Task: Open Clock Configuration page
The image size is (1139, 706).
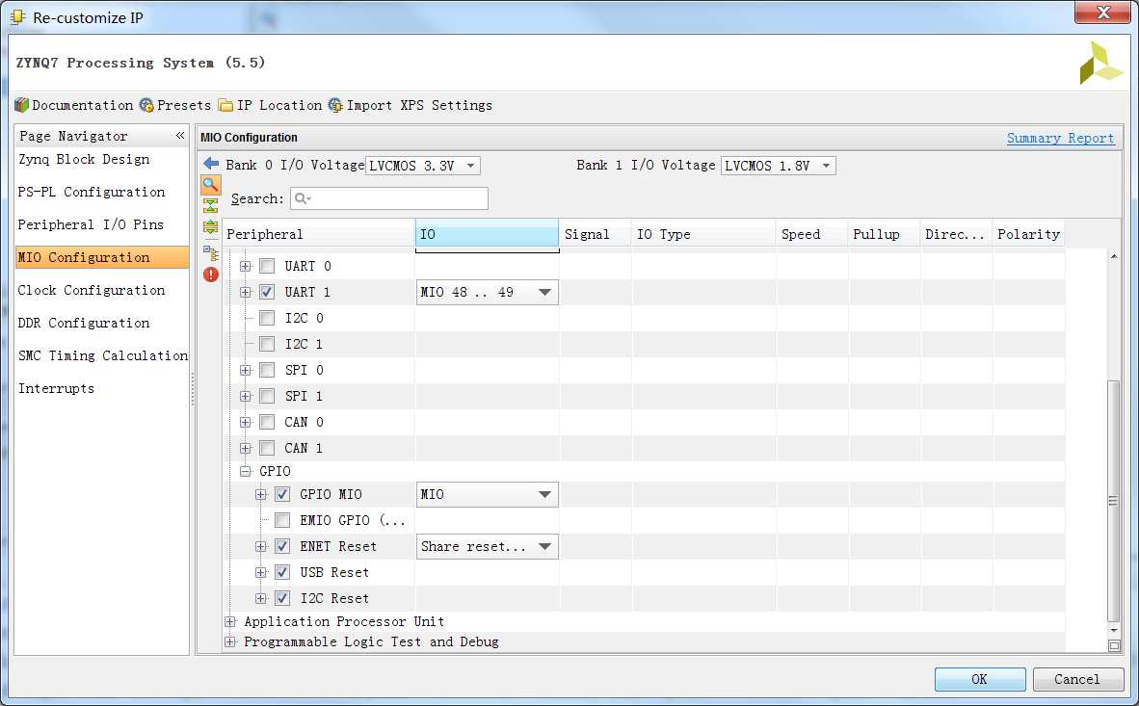Action: point(92,290)
